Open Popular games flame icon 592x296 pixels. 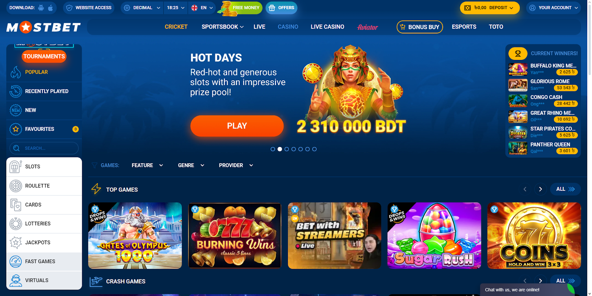(x=16, y=72)
